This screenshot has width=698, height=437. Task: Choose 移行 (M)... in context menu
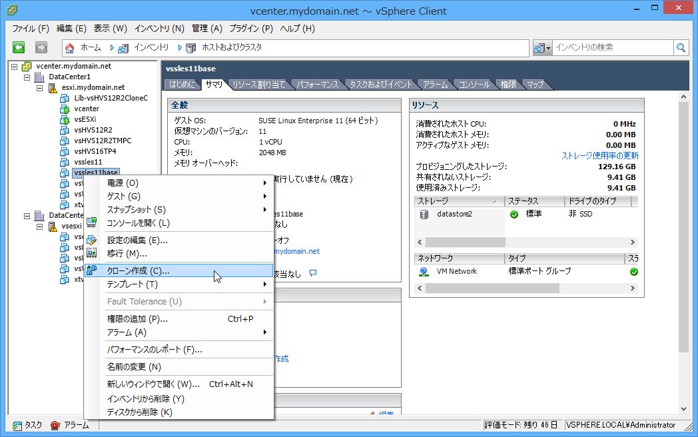click(x=179, y=254)
